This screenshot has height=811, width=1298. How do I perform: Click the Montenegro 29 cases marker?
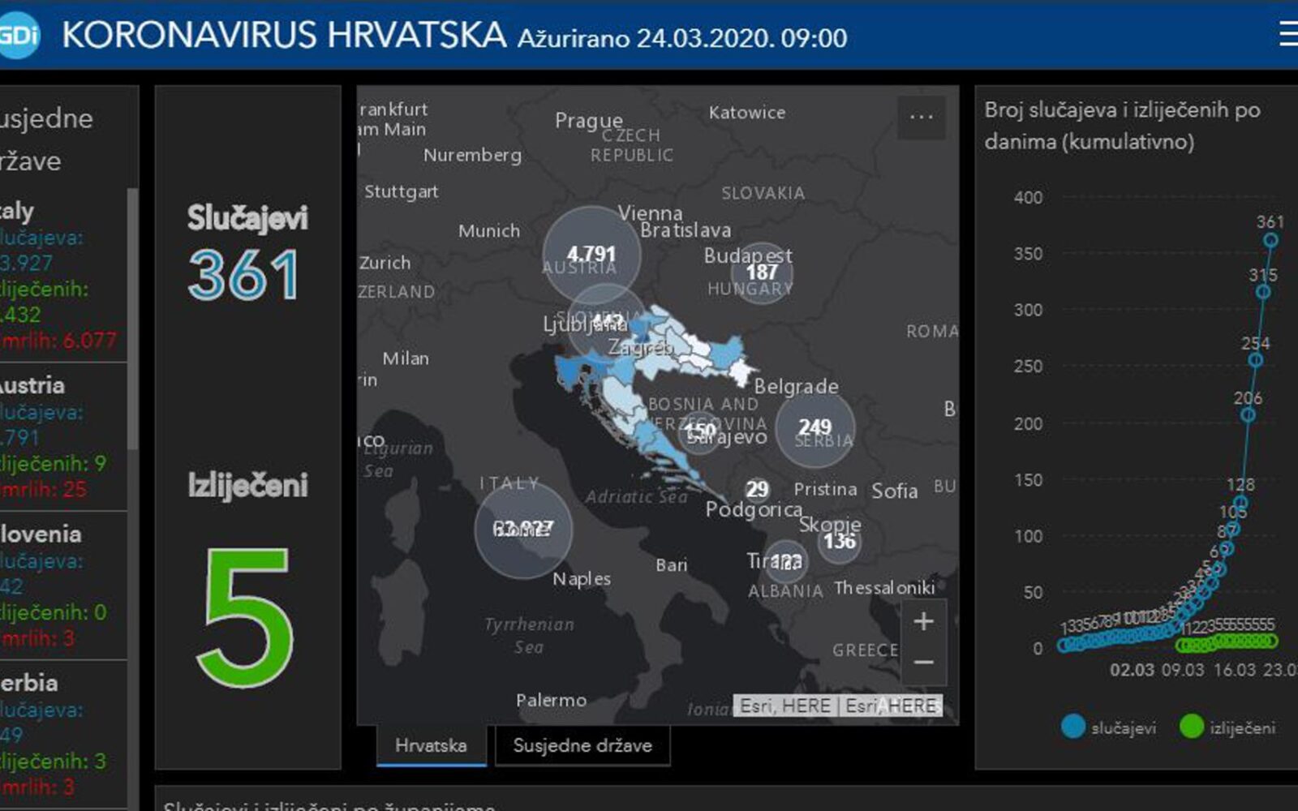pyautogui.click(x=757, y=489)
